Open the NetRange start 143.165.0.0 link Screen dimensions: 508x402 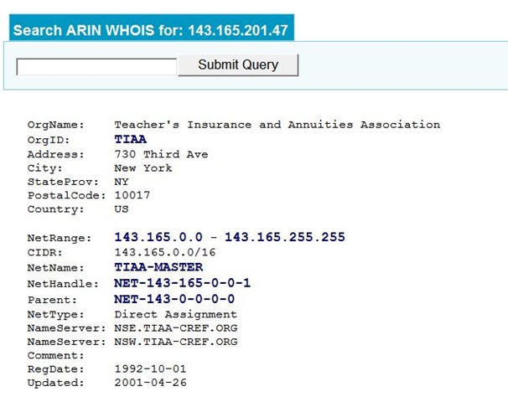(x=158, y=237)
